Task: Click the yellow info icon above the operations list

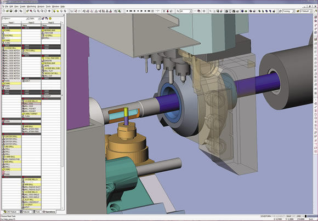Action: click(50, 19)
